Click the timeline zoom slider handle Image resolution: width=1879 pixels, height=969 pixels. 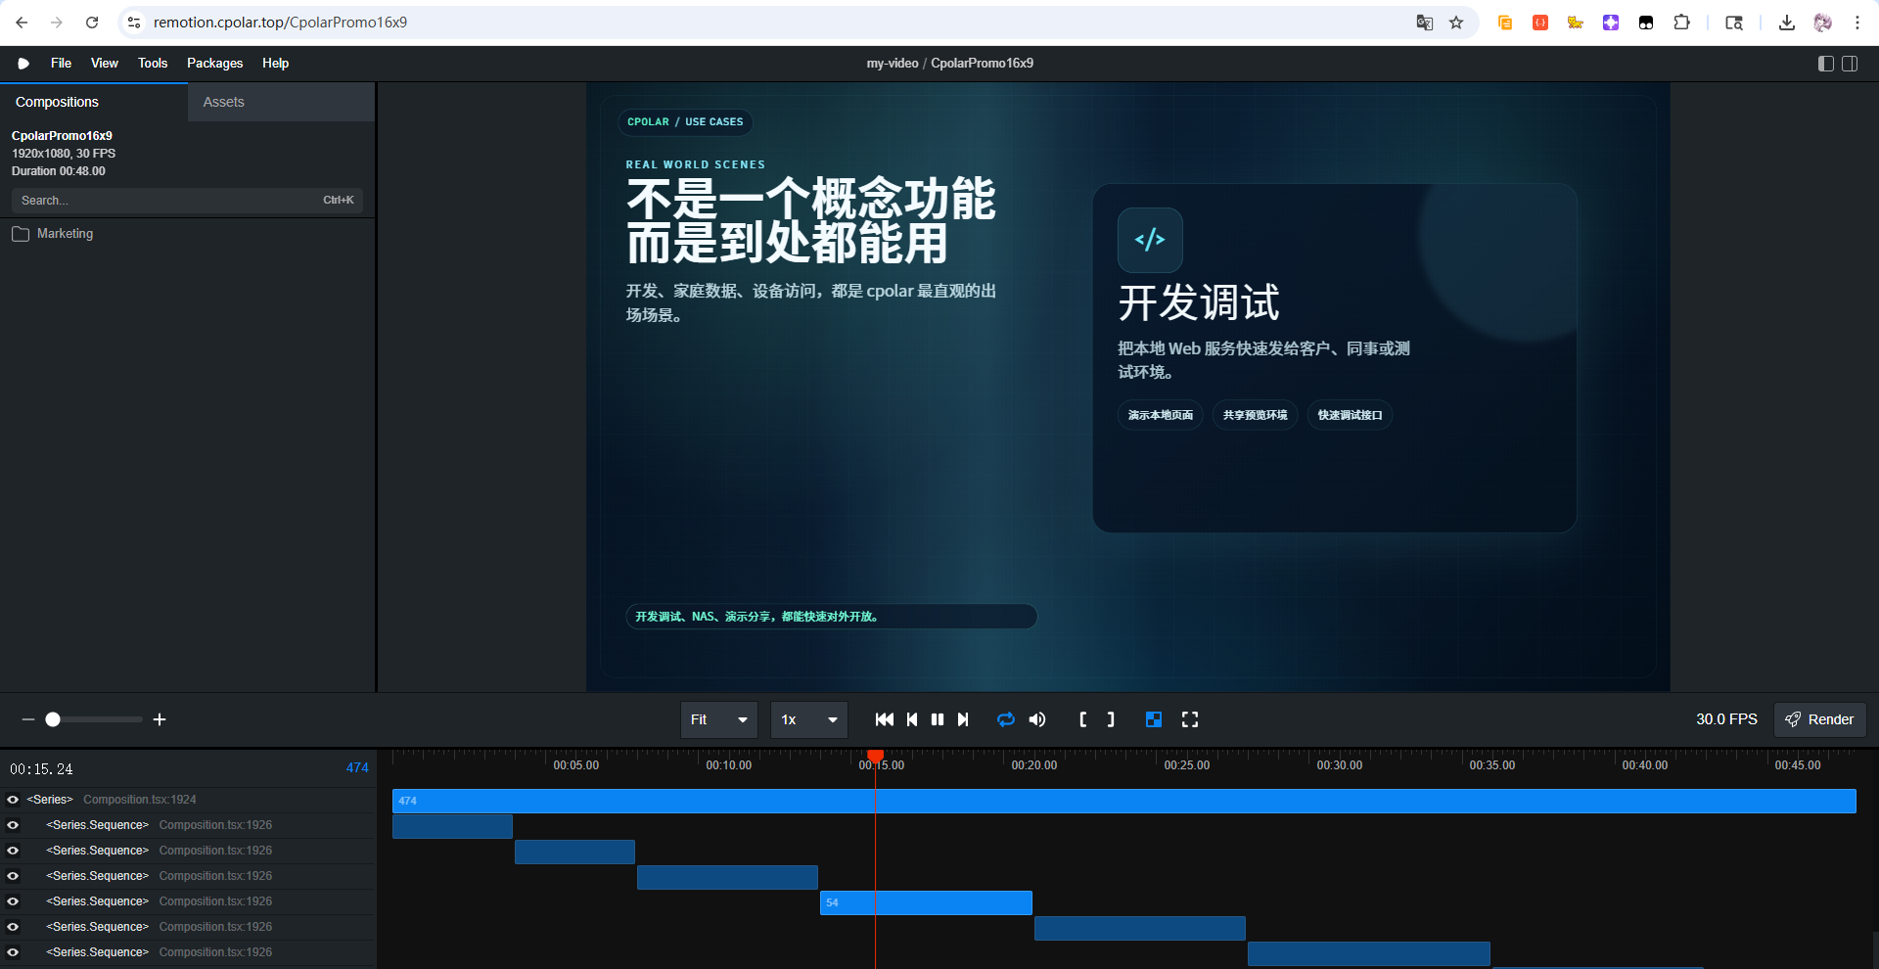click(x=53, y=719)
